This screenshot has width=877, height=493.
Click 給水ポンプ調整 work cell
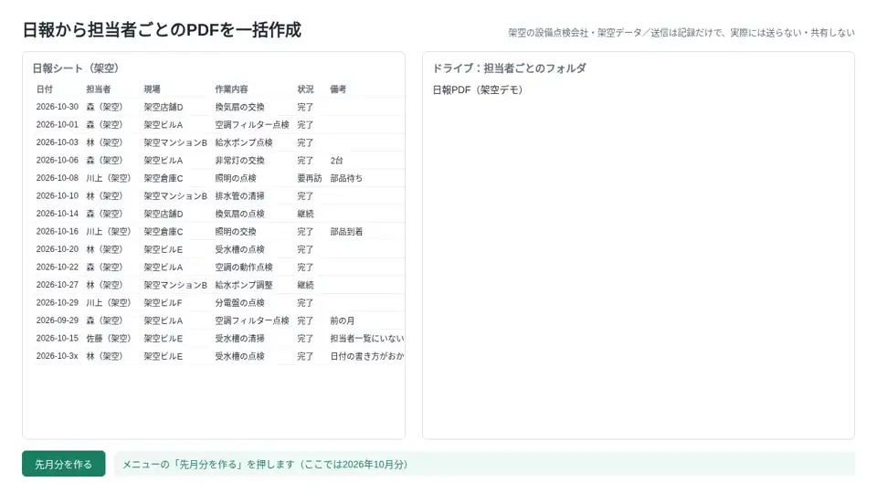point(244,285)
